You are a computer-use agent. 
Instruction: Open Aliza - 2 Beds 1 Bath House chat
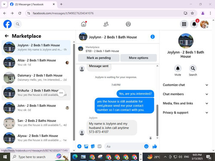tap(36, 63)
